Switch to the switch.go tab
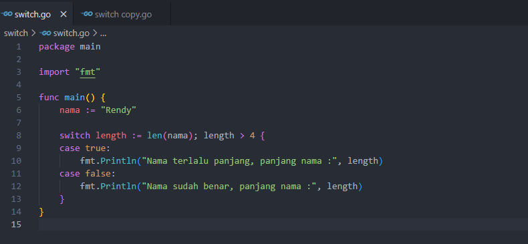This screenshot has height=244, width=528. pos(36,14)
